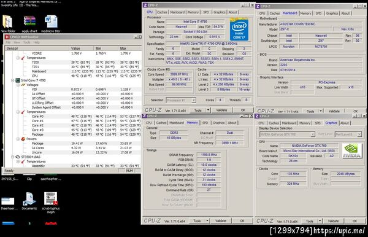Collapse the Voltages tree node
The height and width of the screenshot is (237, 368).
point(18,85)
